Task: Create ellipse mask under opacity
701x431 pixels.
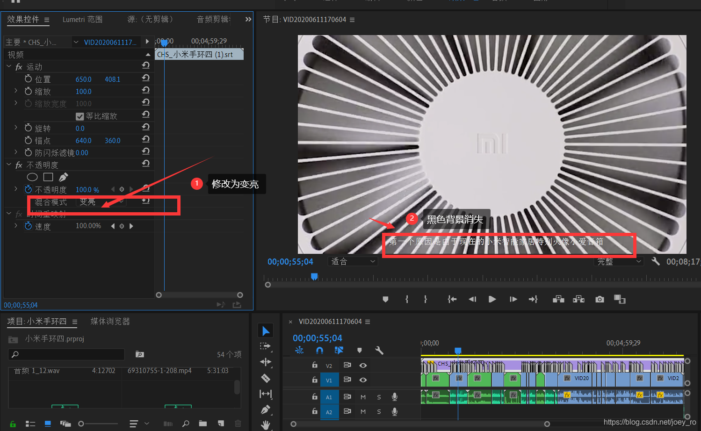Action: [32, 177]
